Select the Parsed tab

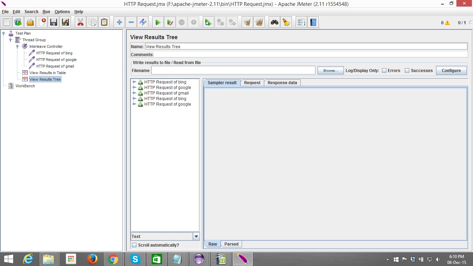tap(231, 244)
